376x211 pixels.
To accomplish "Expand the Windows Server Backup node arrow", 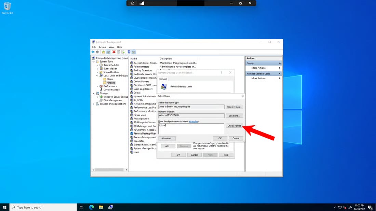I will (x=97, y=97).
